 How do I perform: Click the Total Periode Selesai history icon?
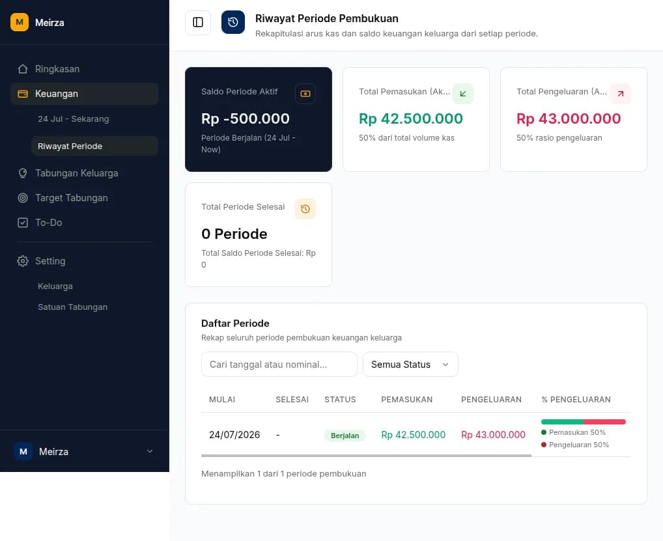click(x=305, y=209)
